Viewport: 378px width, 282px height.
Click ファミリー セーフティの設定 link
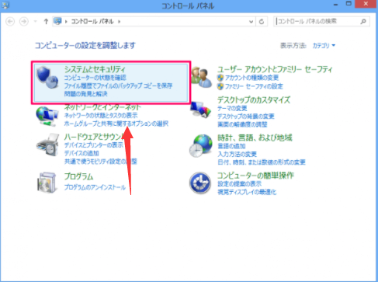pos(254,86)
